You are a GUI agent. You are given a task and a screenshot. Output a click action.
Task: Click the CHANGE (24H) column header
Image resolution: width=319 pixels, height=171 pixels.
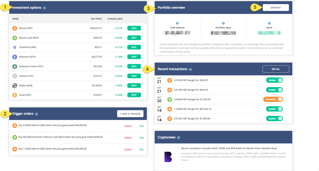tap(115, 19)
